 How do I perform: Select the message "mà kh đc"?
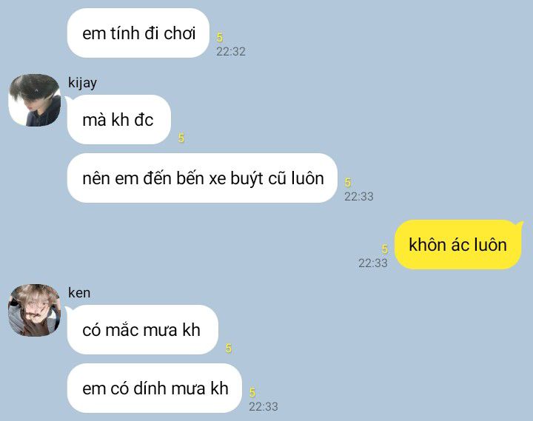[x=119, y=120]
